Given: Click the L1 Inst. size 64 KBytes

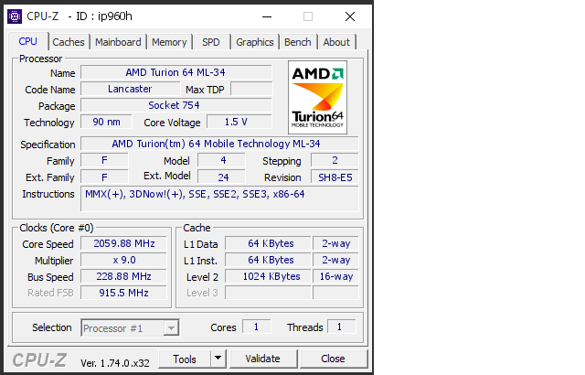Looking at the screenshot, I should click(x=268, y=260).
